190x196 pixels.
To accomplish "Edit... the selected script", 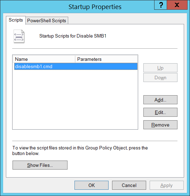I will (x=160, y=112).
